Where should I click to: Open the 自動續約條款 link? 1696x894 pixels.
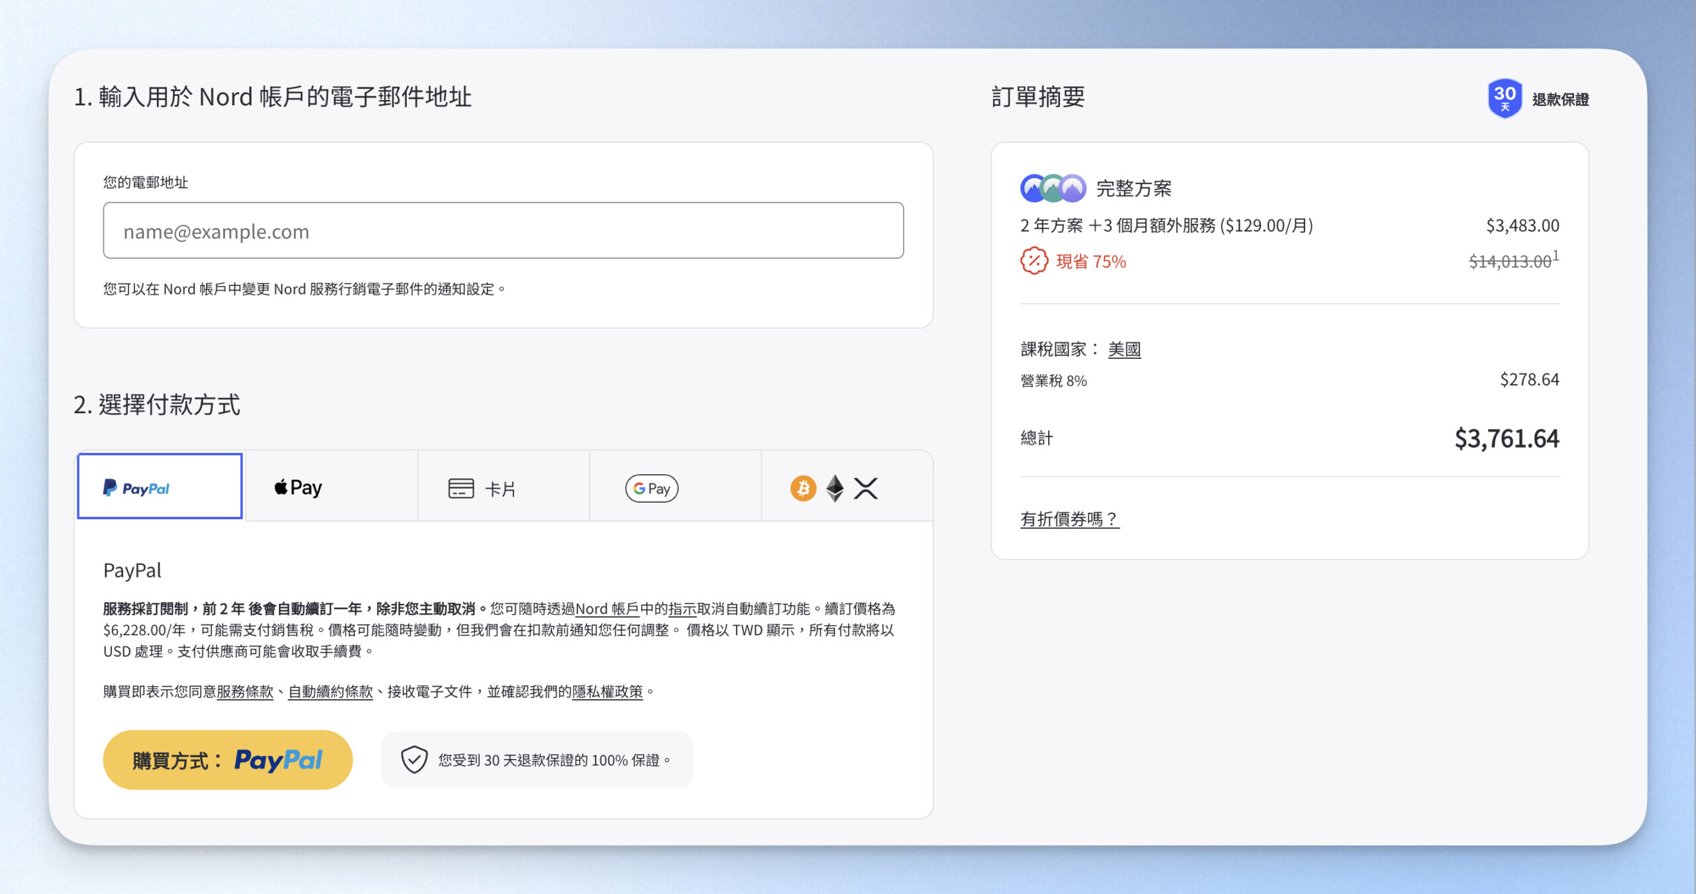331,691
